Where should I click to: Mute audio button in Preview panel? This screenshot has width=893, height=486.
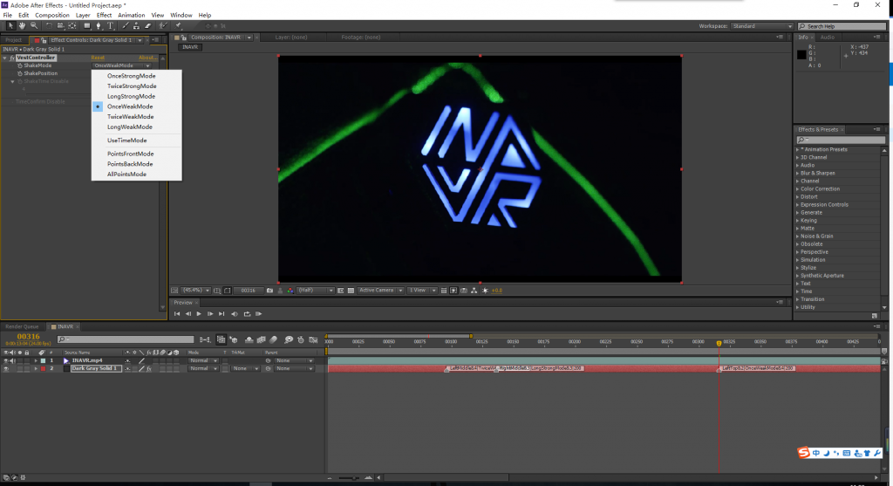[x=234, y=314]
